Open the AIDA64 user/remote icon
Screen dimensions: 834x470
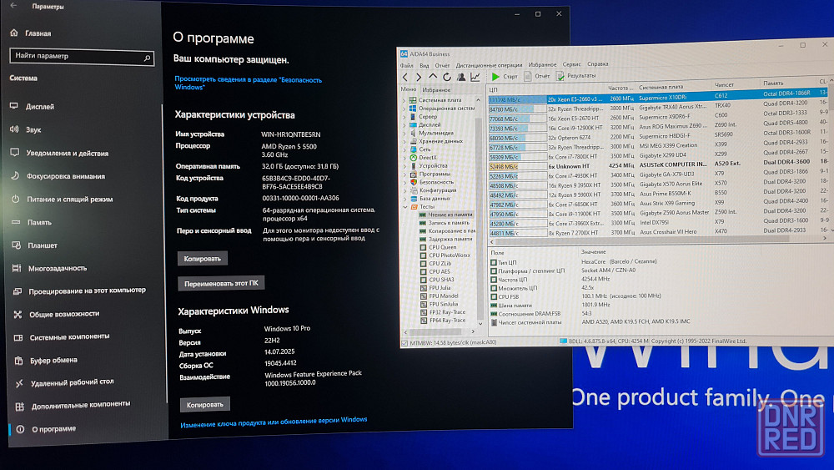click(x=461, y=77)
